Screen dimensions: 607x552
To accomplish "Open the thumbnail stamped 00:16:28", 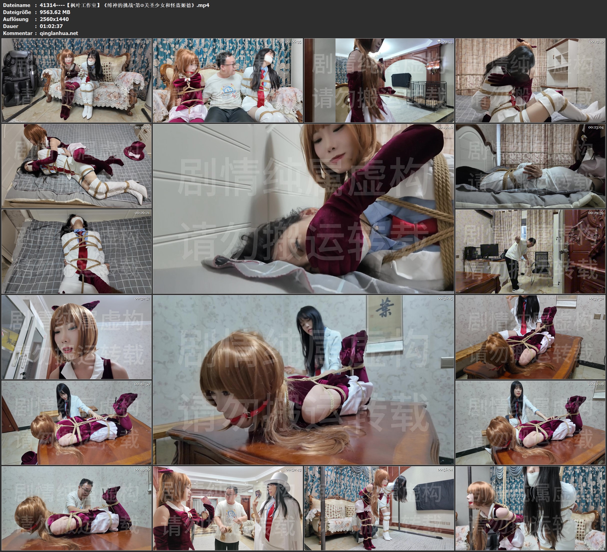I will point(77,166).
